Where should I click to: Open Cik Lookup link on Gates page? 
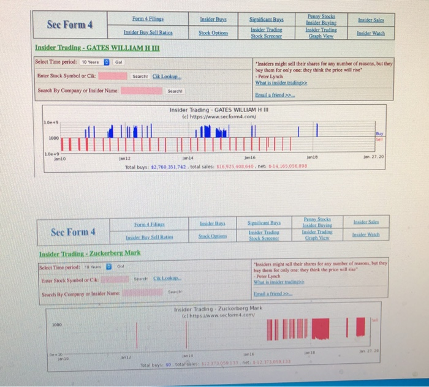(167, 77)
